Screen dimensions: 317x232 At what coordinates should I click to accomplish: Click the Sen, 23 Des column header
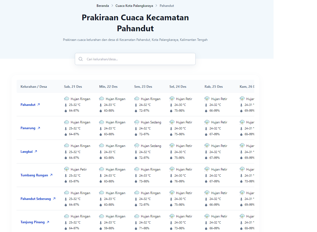point(143,87)
